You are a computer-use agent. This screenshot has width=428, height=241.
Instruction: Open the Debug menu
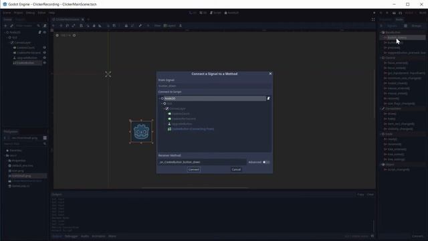click(x=30, y=13)
